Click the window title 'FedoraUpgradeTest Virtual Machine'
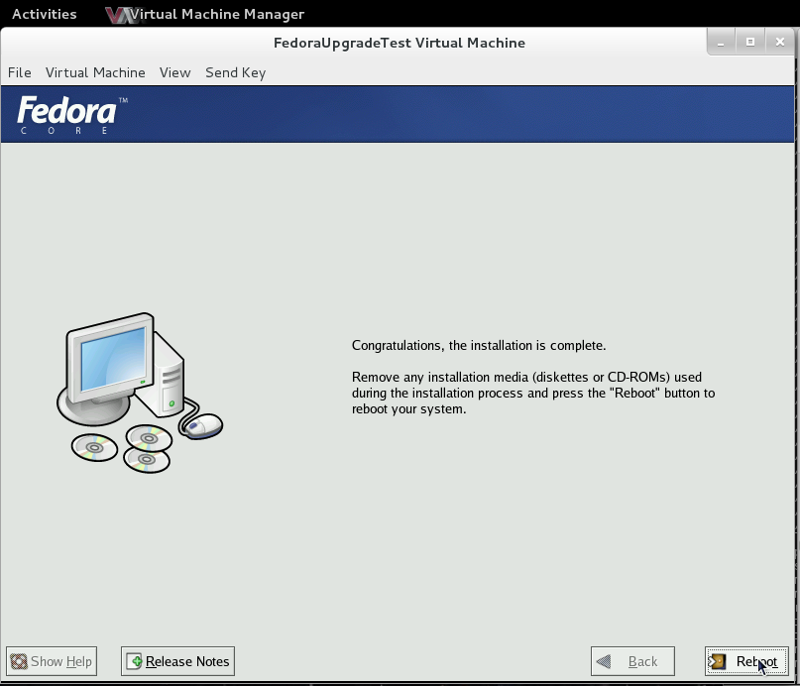The height and width of the screenshot is (686, 800). point(399,43)
